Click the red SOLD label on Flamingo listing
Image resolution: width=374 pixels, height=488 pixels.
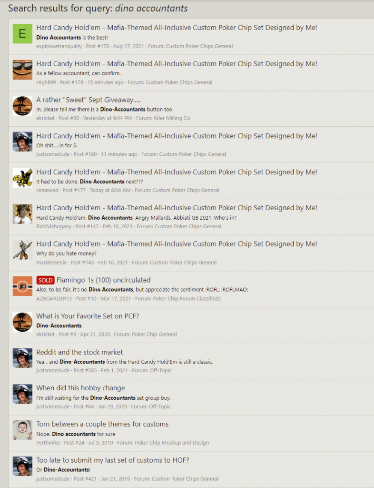click(45, 280)
